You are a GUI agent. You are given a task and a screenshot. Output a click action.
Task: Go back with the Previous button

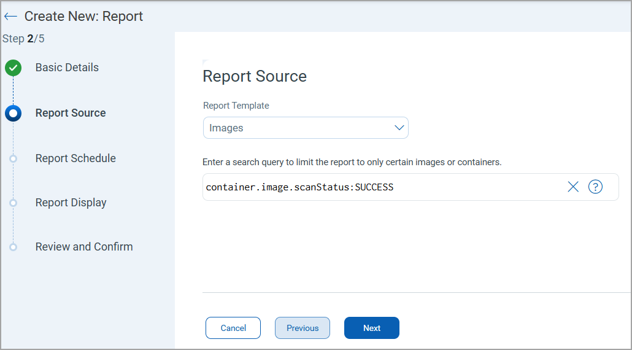click(303, 328)
